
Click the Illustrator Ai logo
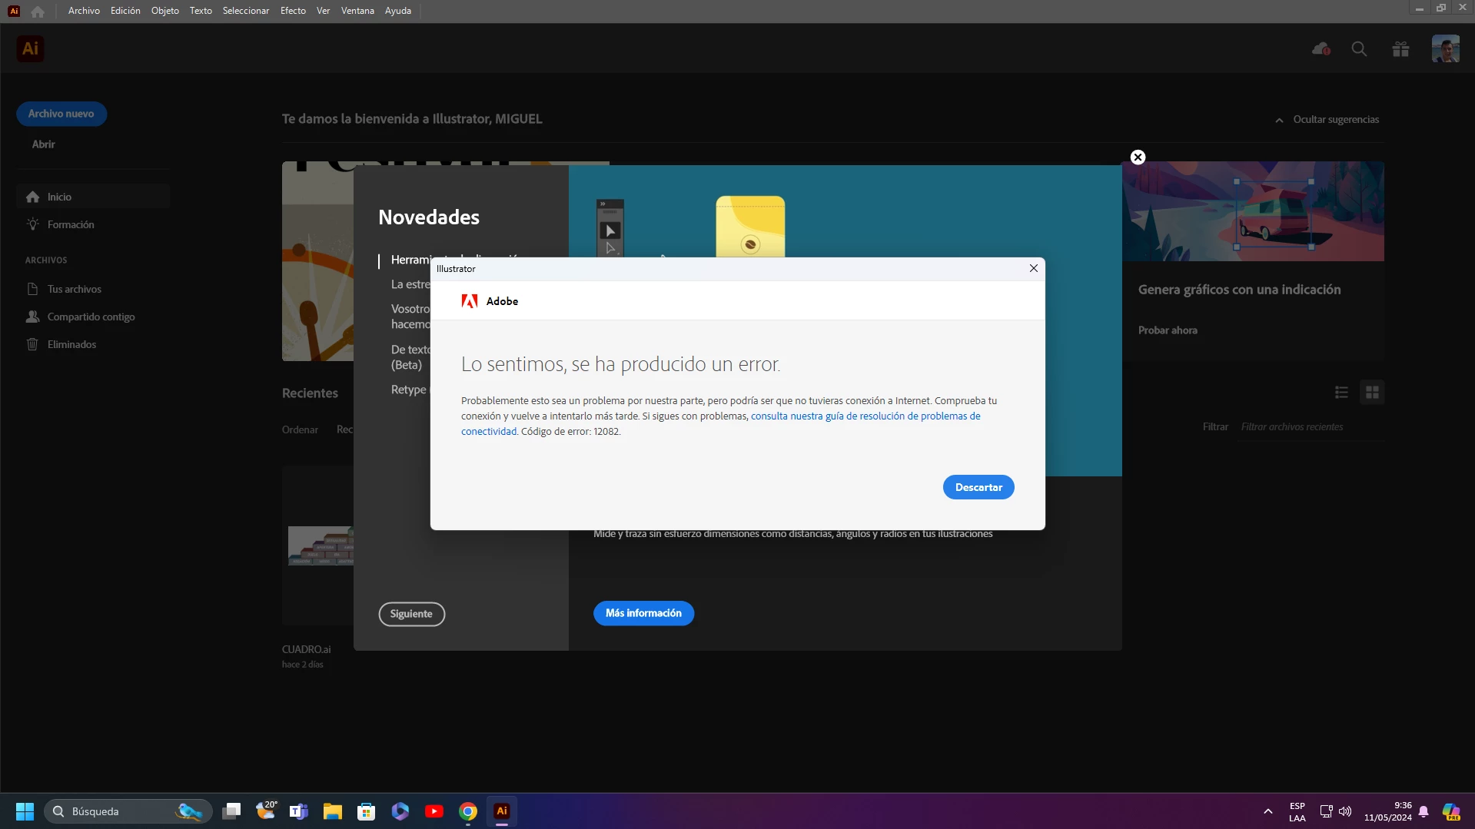[x=30, y=49]
